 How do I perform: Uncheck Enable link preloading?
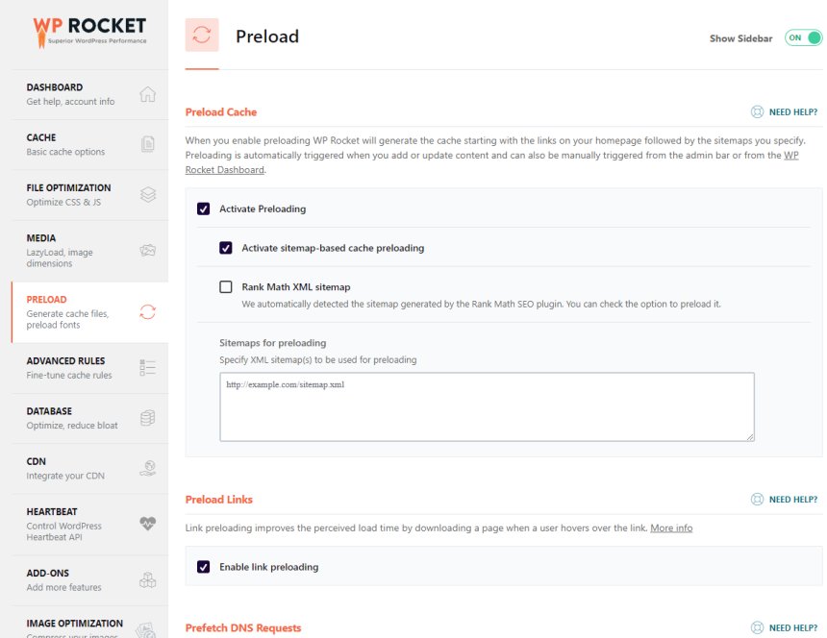[204, 567]
